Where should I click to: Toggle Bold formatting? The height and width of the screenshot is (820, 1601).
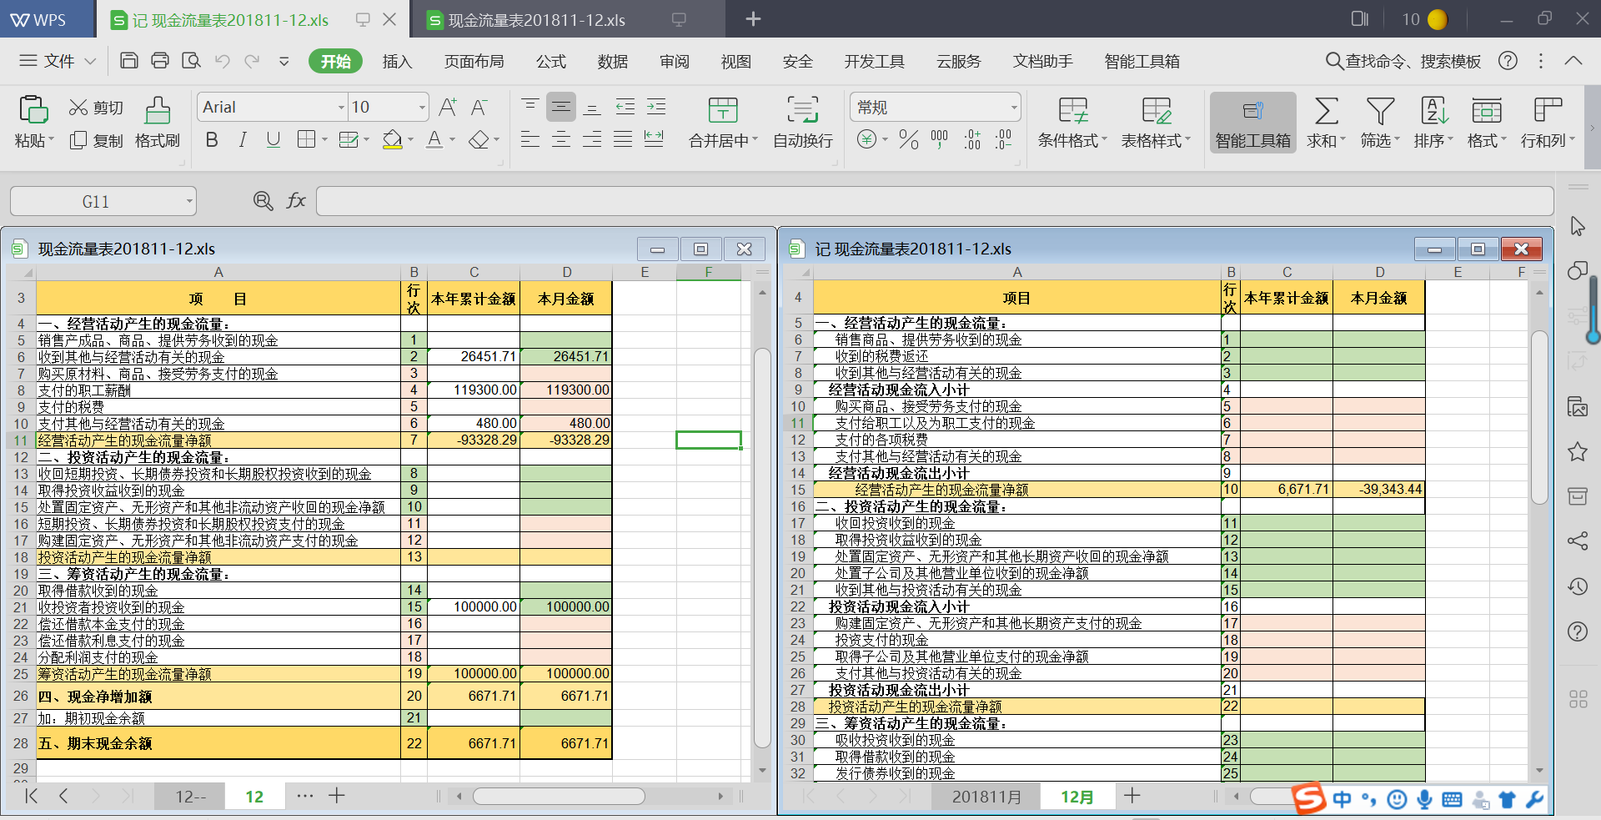[x=212, y=140]
